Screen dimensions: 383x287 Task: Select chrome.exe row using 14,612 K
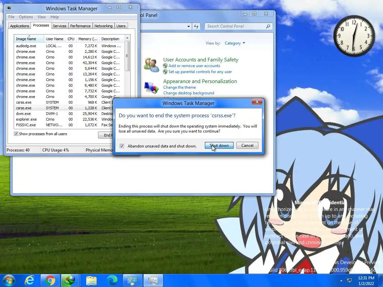point(69,57)
